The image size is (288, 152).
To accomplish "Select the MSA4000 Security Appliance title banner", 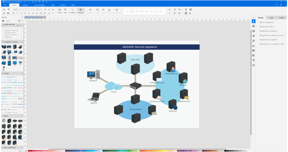I will (x=137, y=47).
